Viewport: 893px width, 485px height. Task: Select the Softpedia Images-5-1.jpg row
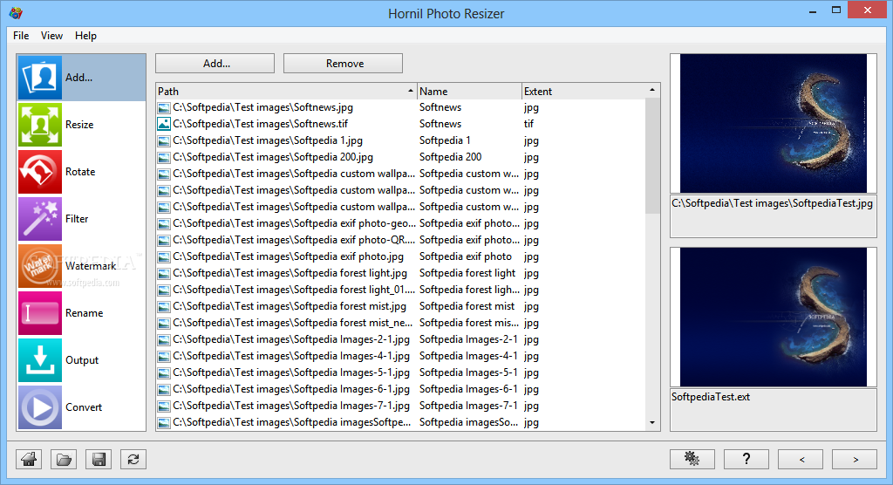point(401,372)
